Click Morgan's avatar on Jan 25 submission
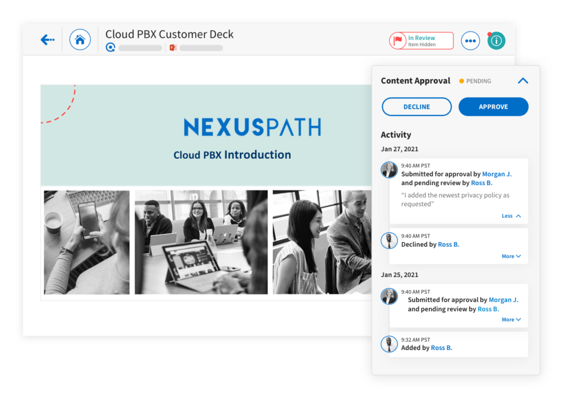Image resolution: width=563 pixels, height=401 pixels. pos(389,296)
